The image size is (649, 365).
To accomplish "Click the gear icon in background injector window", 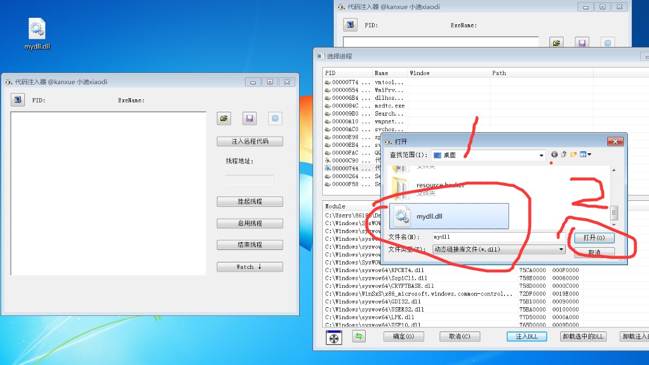I will pos(608,43).
